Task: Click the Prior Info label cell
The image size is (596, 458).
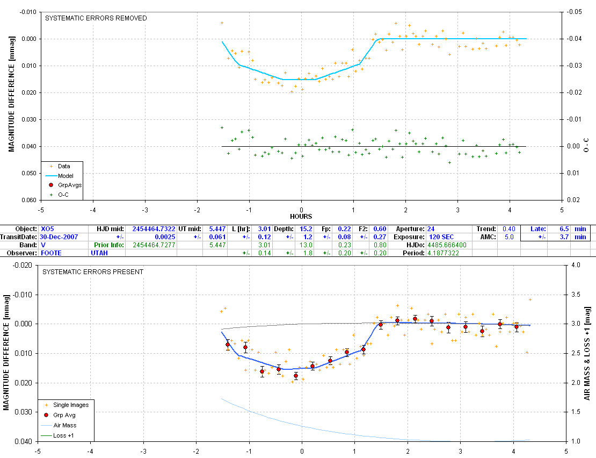Action: pyautogui.click(x=109, y=245)
